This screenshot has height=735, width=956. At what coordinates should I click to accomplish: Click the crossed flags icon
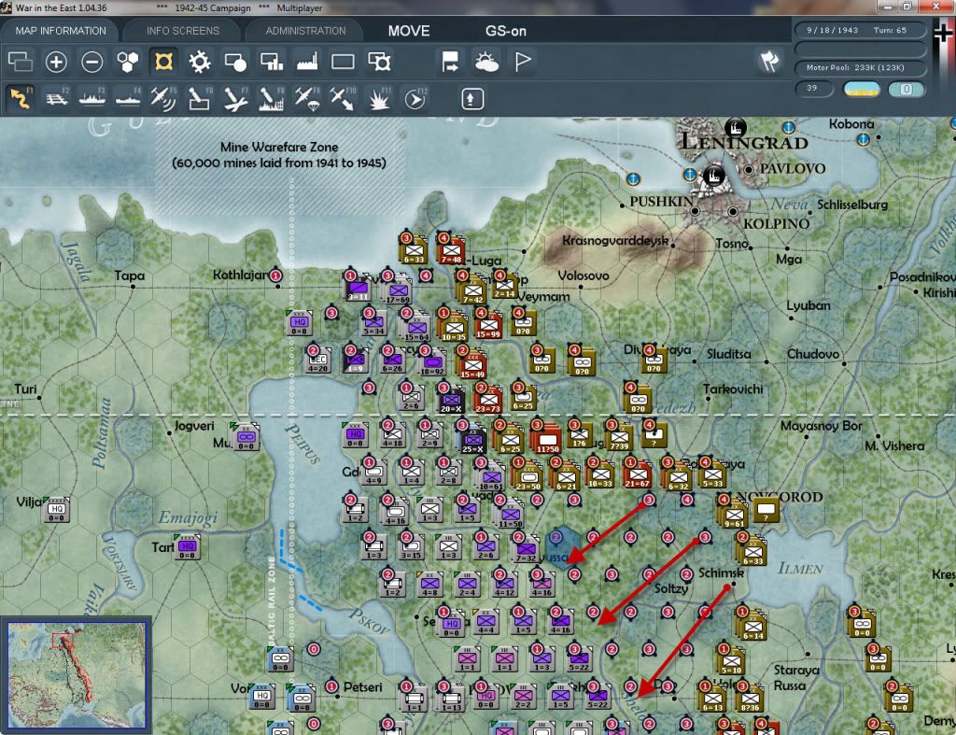[x=770, y=61]
